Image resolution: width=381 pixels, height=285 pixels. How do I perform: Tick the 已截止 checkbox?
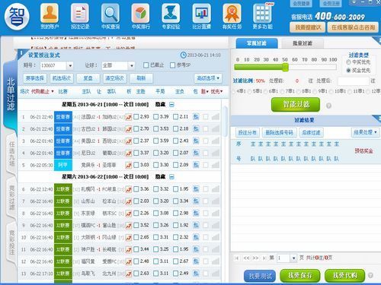click(146, 65)
